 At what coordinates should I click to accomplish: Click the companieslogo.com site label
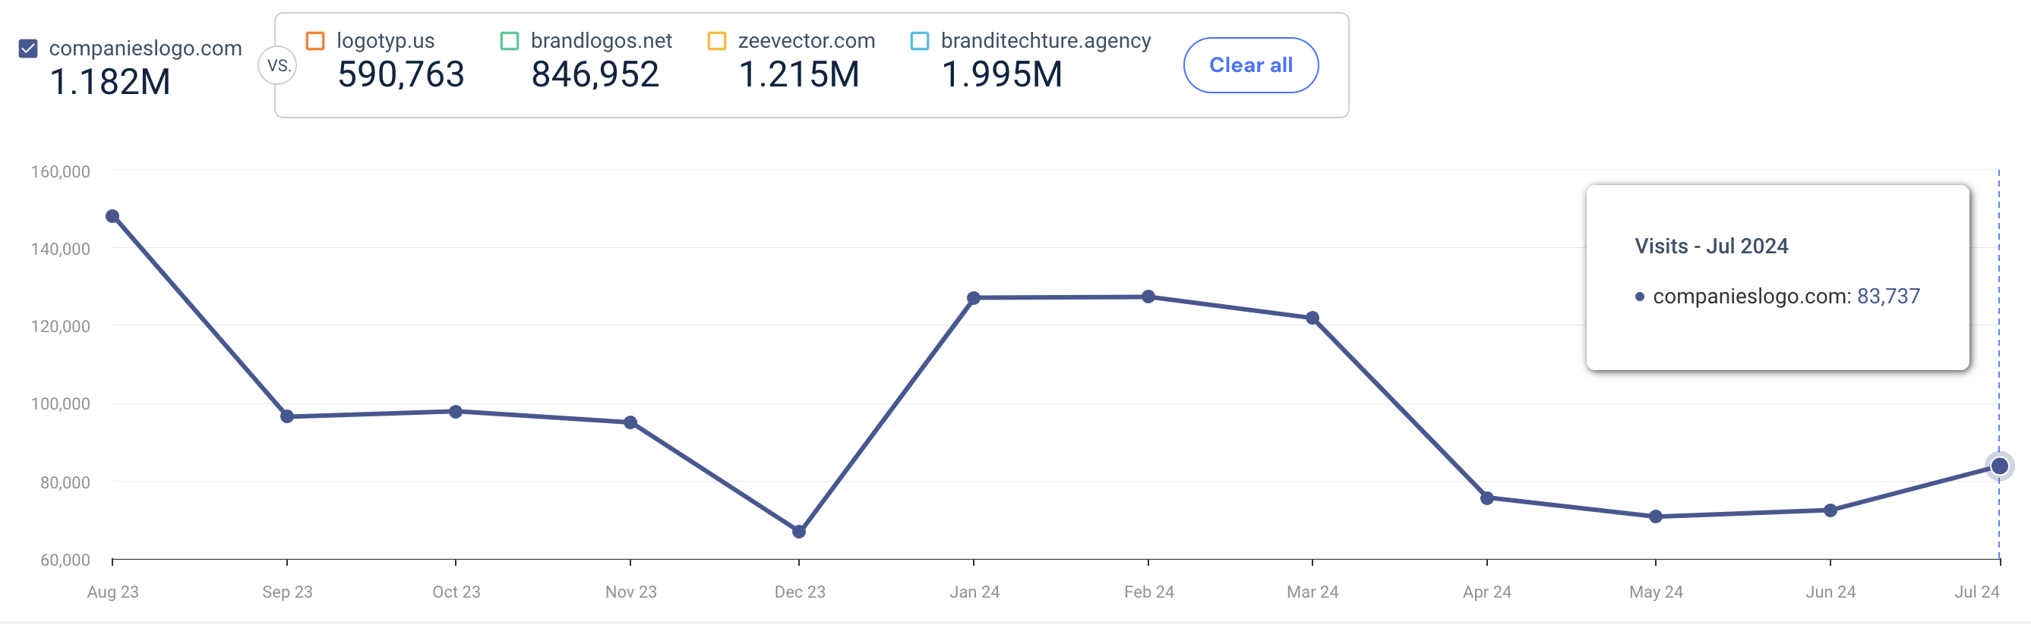146,49
